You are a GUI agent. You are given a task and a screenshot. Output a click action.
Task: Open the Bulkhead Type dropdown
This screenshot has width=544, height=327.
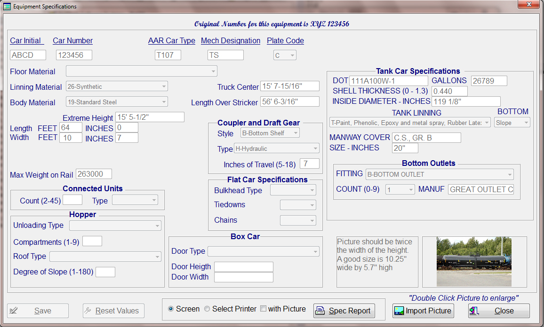(293, 190)
